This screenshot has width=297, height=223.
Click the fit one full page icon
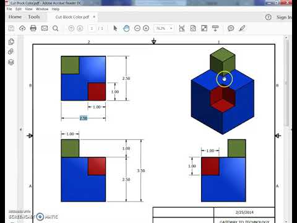click(193, 28)
